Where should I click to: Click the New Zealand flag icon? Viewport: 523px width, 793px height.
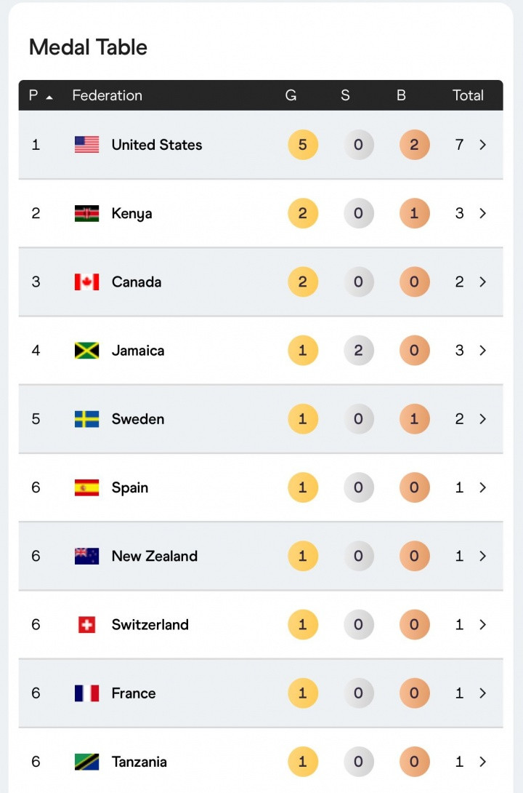tap(86, 556)
